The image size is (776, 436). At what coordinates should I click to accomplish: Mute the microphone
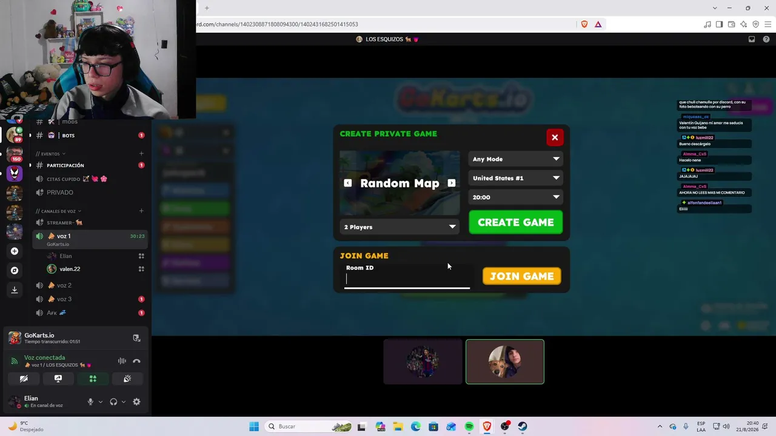coord(90,401)
